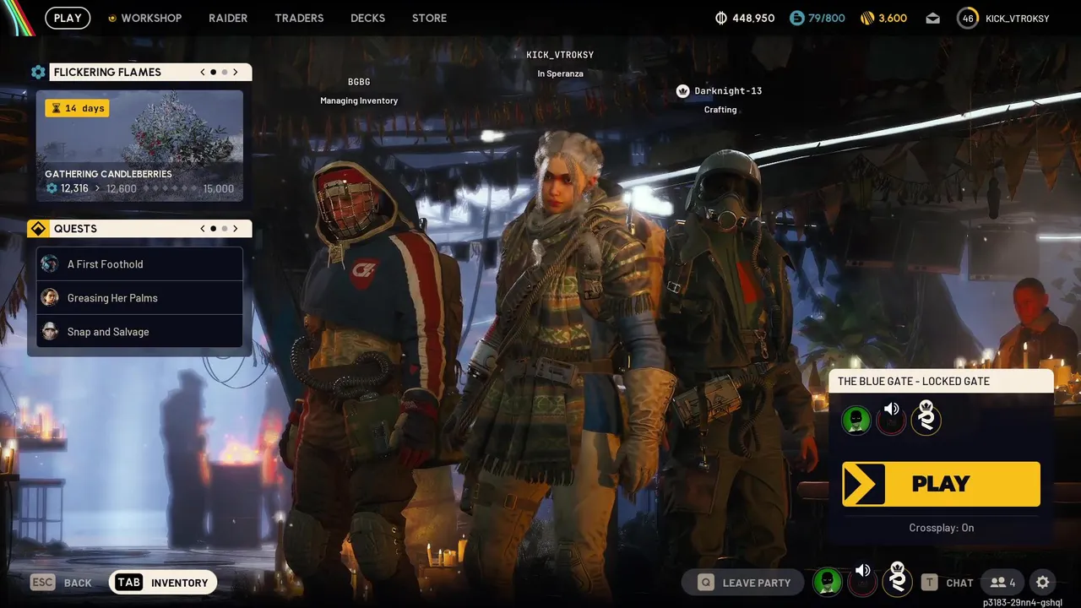The height and width of the screenshot is (608, 1081).
Task: Open the TRADERS tab
Action: pos(299,18)
